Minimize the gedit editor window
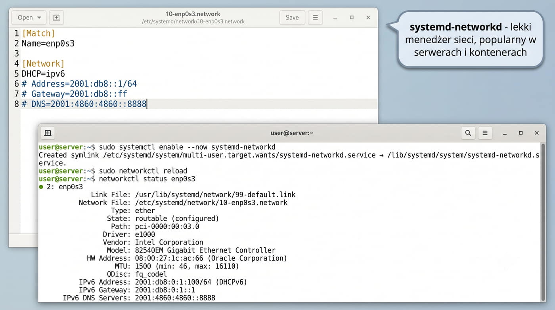The image size is (555, 310). [335, 17]
